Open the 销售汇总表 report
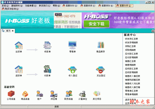 click(x=130, y=61)
